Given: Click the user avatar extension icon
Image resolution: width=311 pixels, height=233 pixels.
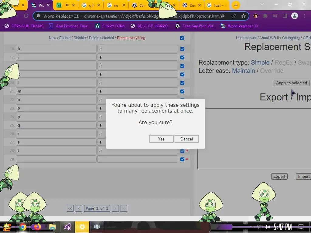Looking at the screenshot, I should pyautogui.click(x=256, y=16).
